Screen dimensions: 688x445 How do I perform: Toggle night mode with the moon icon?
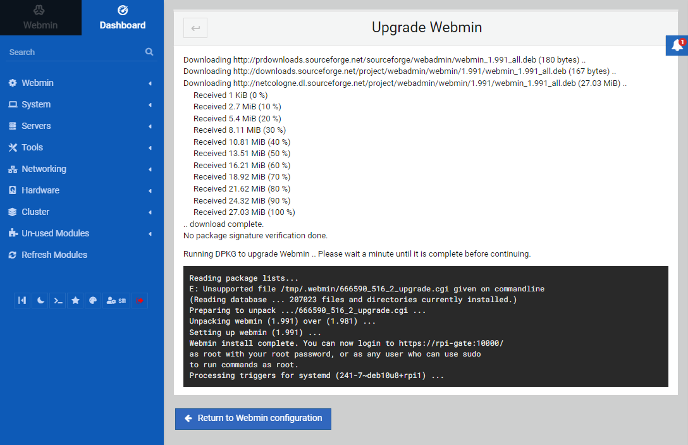point(40,300)
